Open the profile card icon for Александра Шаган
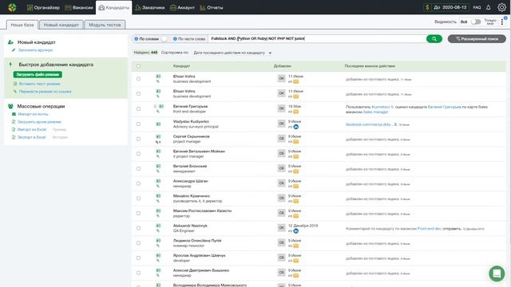511x287 pixels. click(158, 181)
